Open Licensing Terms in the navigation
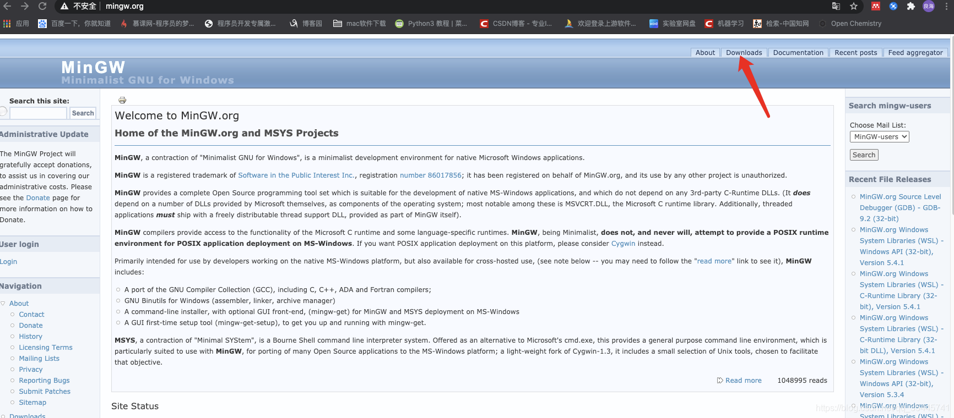 point(46,348)
